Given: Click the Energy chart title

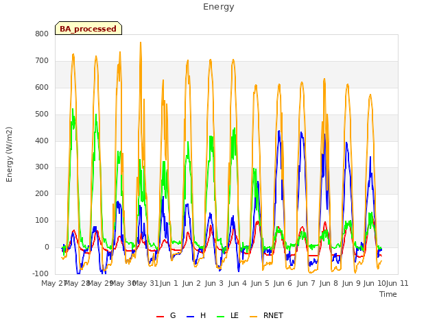Looking at the screenshot, I should [219, 7].
